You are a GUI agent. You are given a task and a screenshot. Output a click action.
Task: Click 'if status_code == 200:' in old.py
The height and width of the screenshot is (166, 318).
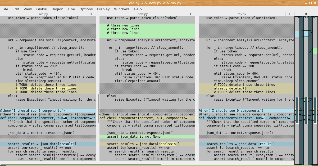[x=37, y=66]
